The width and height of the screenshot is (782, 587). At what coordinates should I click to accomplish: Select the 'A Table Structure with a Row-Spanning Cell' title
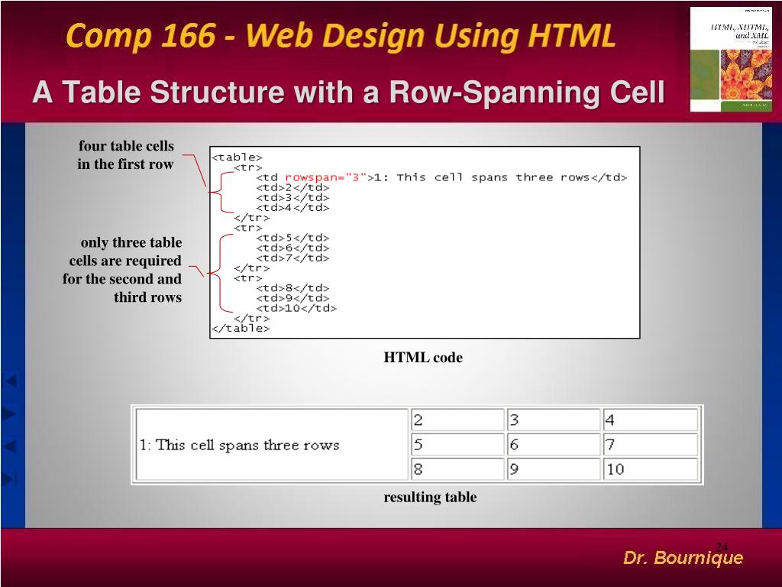point(348,92)
